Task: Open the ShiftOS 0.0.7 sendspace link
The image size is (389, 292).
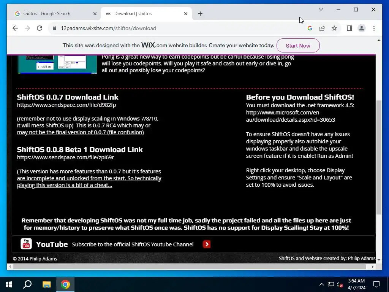Action: 66,105
